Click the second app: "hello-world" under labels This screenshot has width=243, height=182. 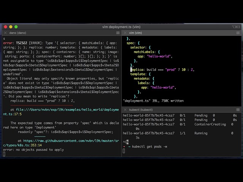[159, 88]
